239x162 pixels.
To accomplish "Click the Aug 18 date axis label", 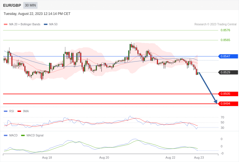I will (47, 157).
